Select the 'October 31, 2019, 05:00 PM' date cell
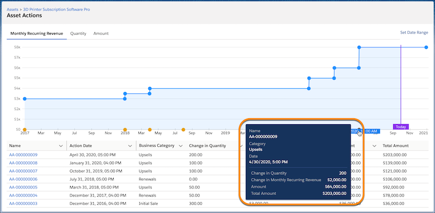435x213 pixels. click(96, 171)
